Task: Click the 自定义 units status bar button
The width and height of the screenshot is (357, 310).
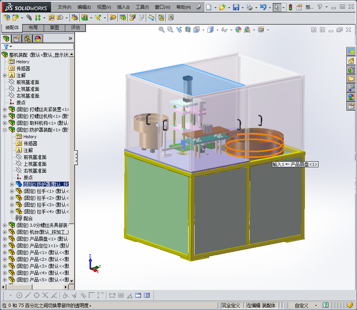Action: pyautogui.click(x=301, y=305)
